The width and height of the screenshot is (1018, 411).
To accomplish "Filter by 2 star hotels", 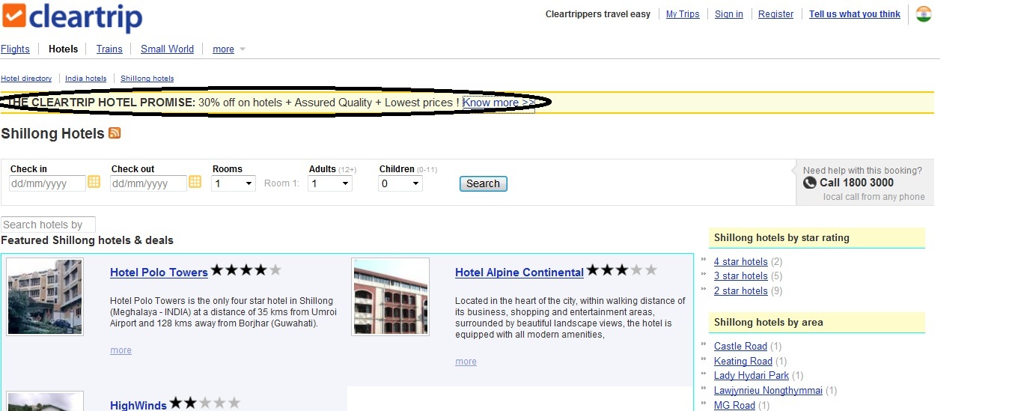I will click(x=741, y=291).
